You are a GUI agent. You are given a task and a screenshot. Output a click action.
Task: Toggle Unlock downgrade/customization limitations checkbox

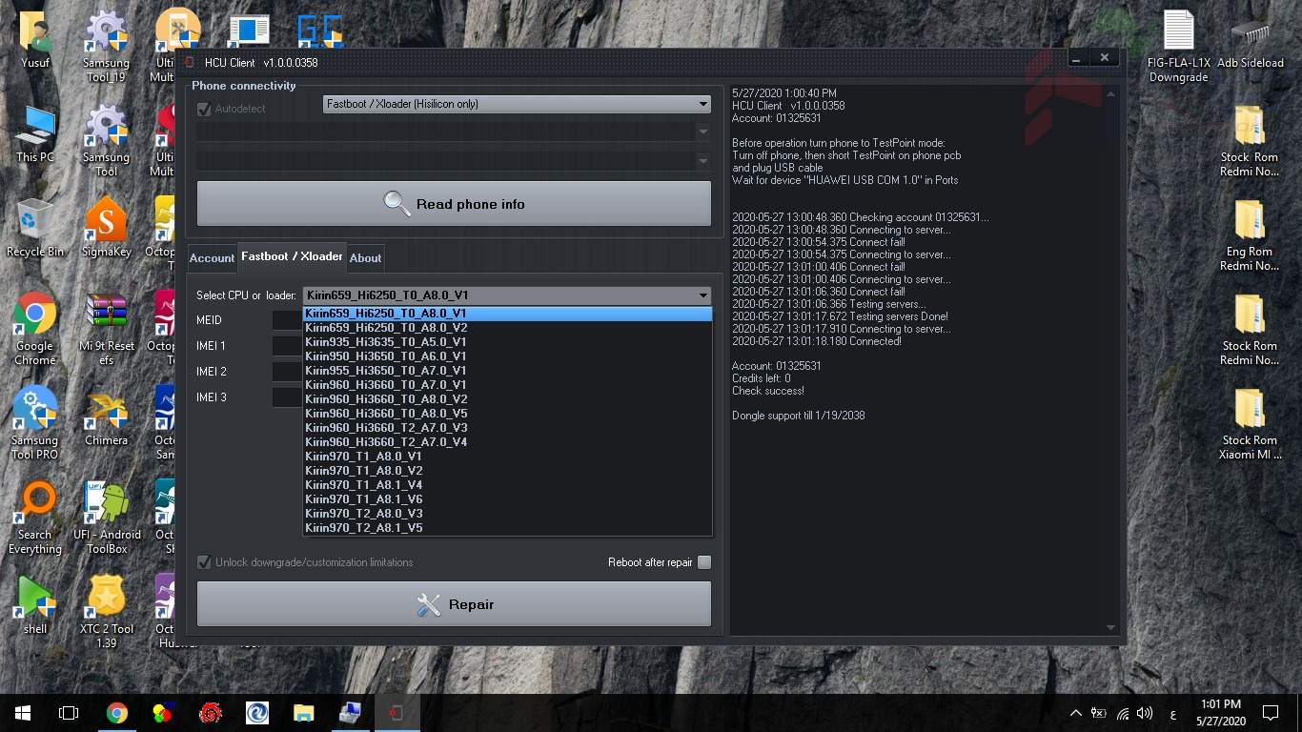point(203,562)
